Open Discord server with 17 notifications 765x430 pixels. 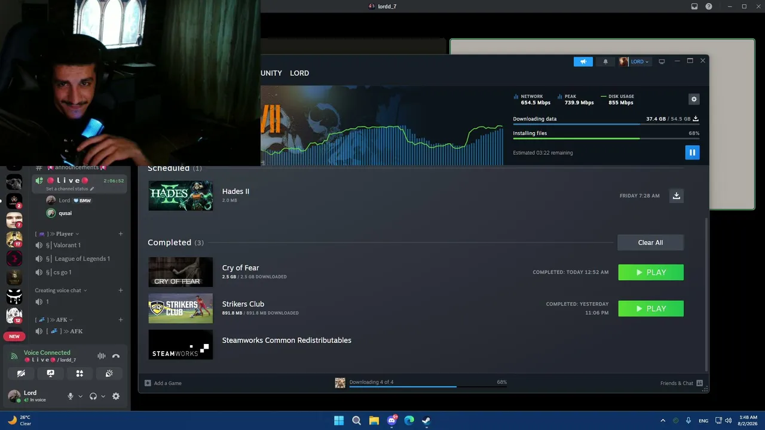(x=14, y=239)
